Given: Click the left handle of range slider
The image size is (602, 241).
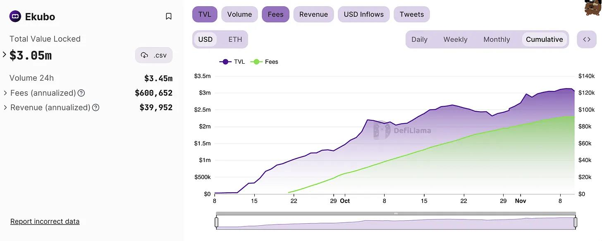Looking at the screenshot, I should pos(216,222).
